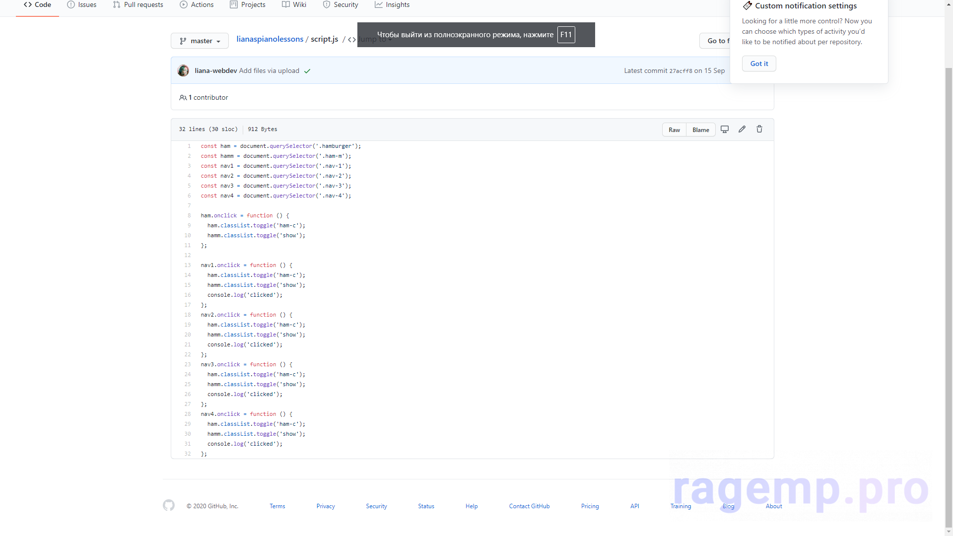View the 1 contributor list
The image size is (953, 536).
204,97
